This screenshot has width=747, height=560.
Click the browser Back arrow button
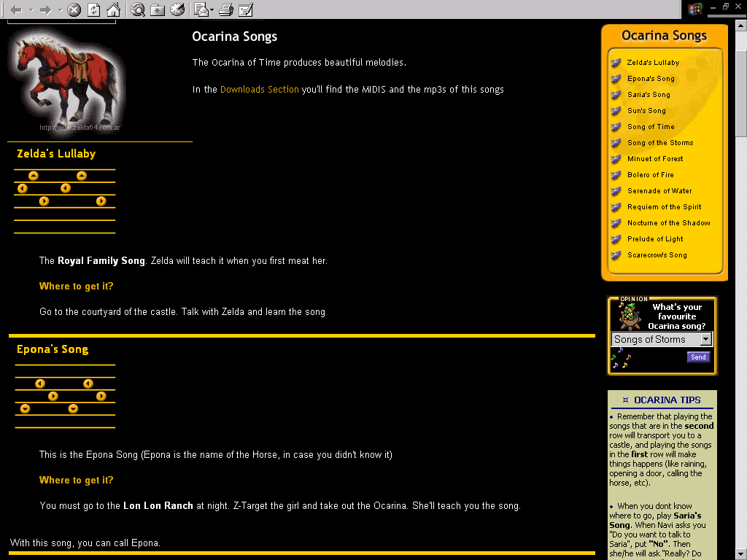click(16, 9)
